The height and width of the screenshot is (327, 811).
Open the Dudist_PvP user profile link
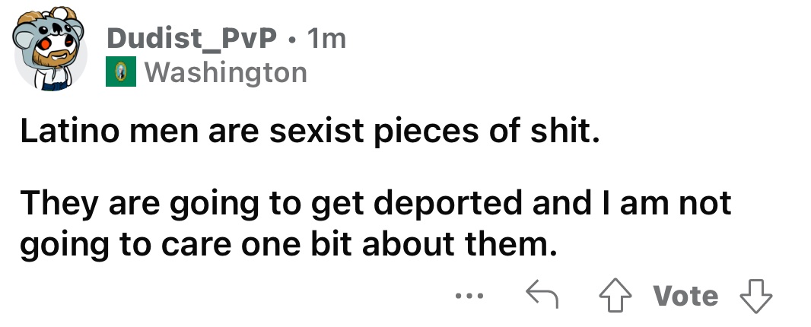[192, 38]
